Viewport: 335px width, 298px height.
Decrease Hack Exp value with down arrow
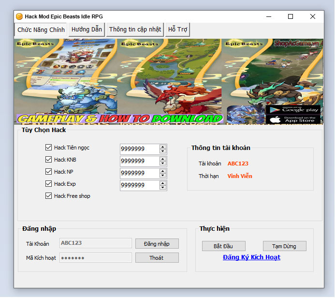[163, 188]
